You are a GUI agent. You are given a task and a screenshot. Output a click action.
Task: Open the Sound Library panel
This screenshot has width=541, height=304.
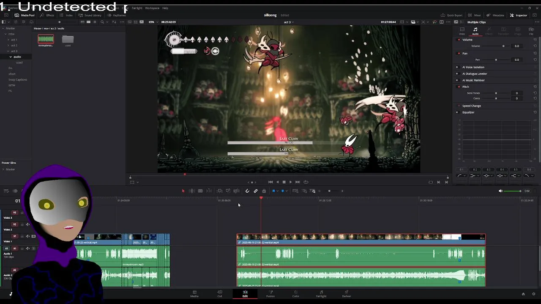(x=90, y=15)
